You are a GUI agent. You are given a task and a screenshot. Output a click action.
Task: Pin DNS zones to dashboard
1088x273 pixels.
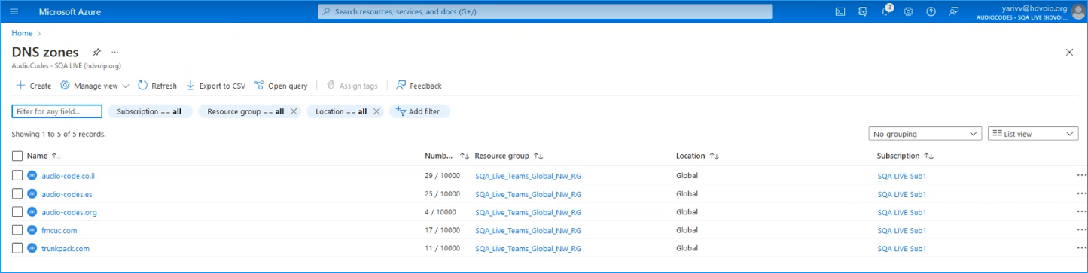(x=96, y=52)
